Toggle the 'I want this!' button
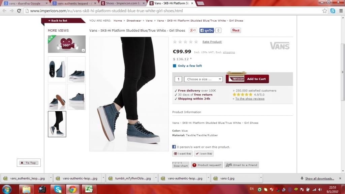Screen dimensions: 345x194 182,154
